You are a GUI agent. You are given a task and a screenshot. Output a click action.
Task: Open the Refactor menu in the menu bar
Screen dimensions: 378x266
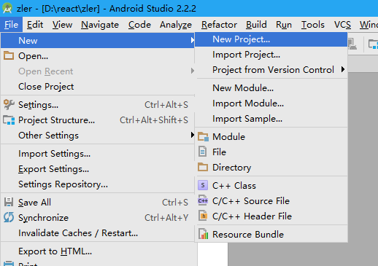[219, 25]
